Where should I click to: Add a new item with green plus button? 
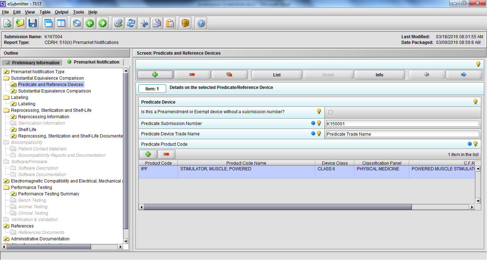pos(155,75)
